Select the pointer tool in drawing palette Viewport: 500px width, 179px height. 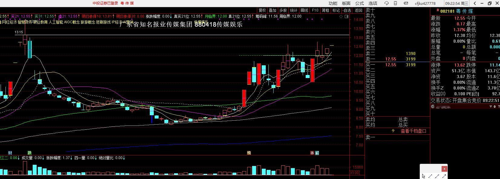point(423,176)
